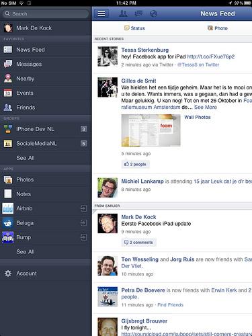This screenshot has width=252, height=336.
Task: Tap the 2 comments button
Action: pyautogui.click(x=138, y=243)
